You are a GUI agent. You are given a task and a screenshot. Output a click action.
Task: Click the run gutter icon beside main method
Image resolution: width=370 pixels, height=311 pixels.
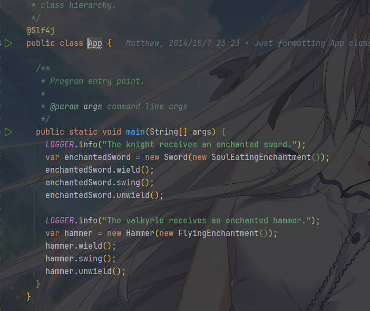8,132
